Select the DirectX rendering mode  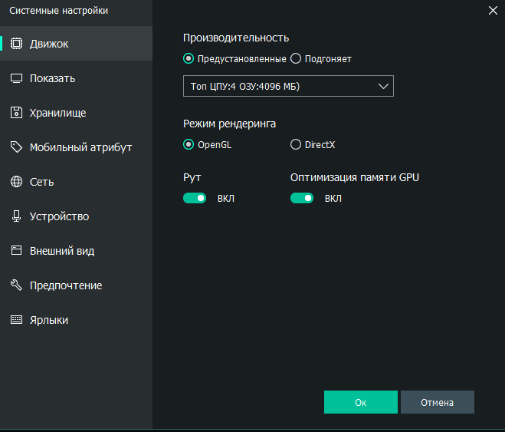pyautogui.click(x=296, y=144)
